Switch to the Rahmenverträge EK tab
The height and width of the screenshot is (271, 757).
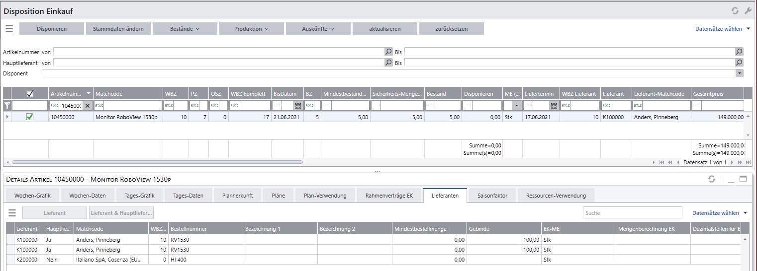click(x=389, y=196)
